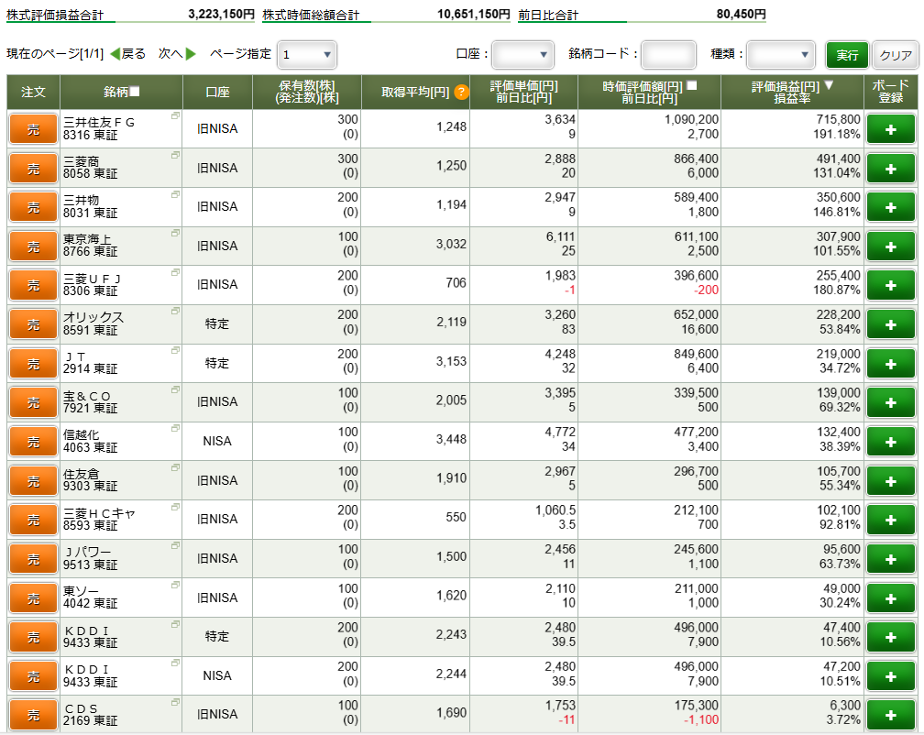Click the 口座 column header
This screenshot has height=735, width=924.
click(x=217, y=92)
